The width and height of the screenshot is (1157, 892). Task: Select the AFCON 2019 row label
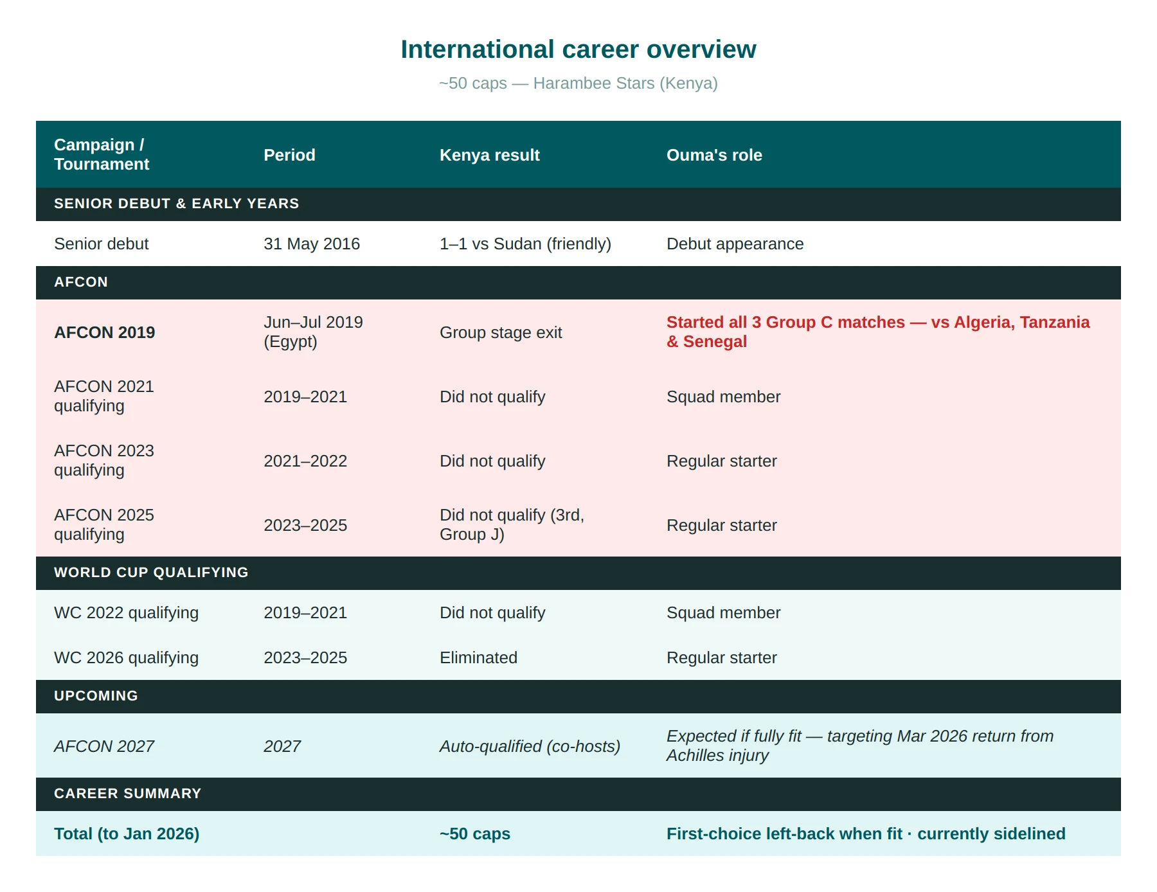[105, 332]
